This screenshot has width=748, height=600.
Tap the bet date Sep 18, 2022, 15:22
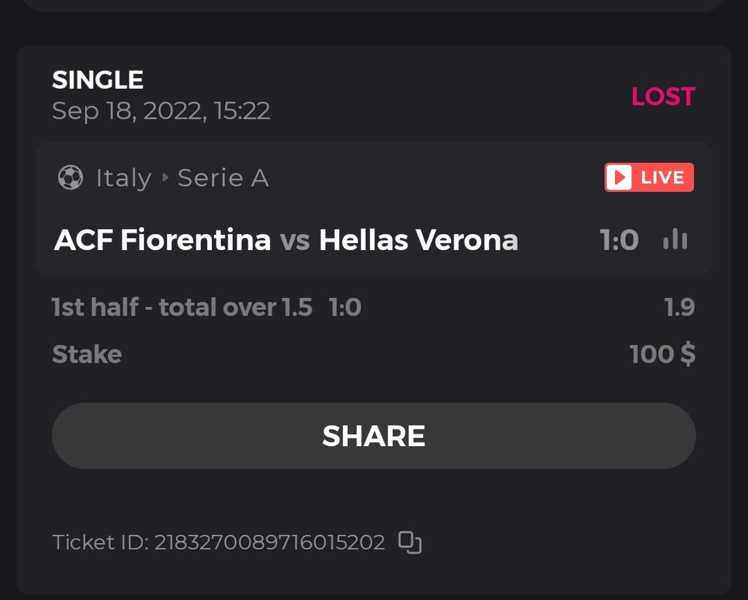click(x=161, y=111)
